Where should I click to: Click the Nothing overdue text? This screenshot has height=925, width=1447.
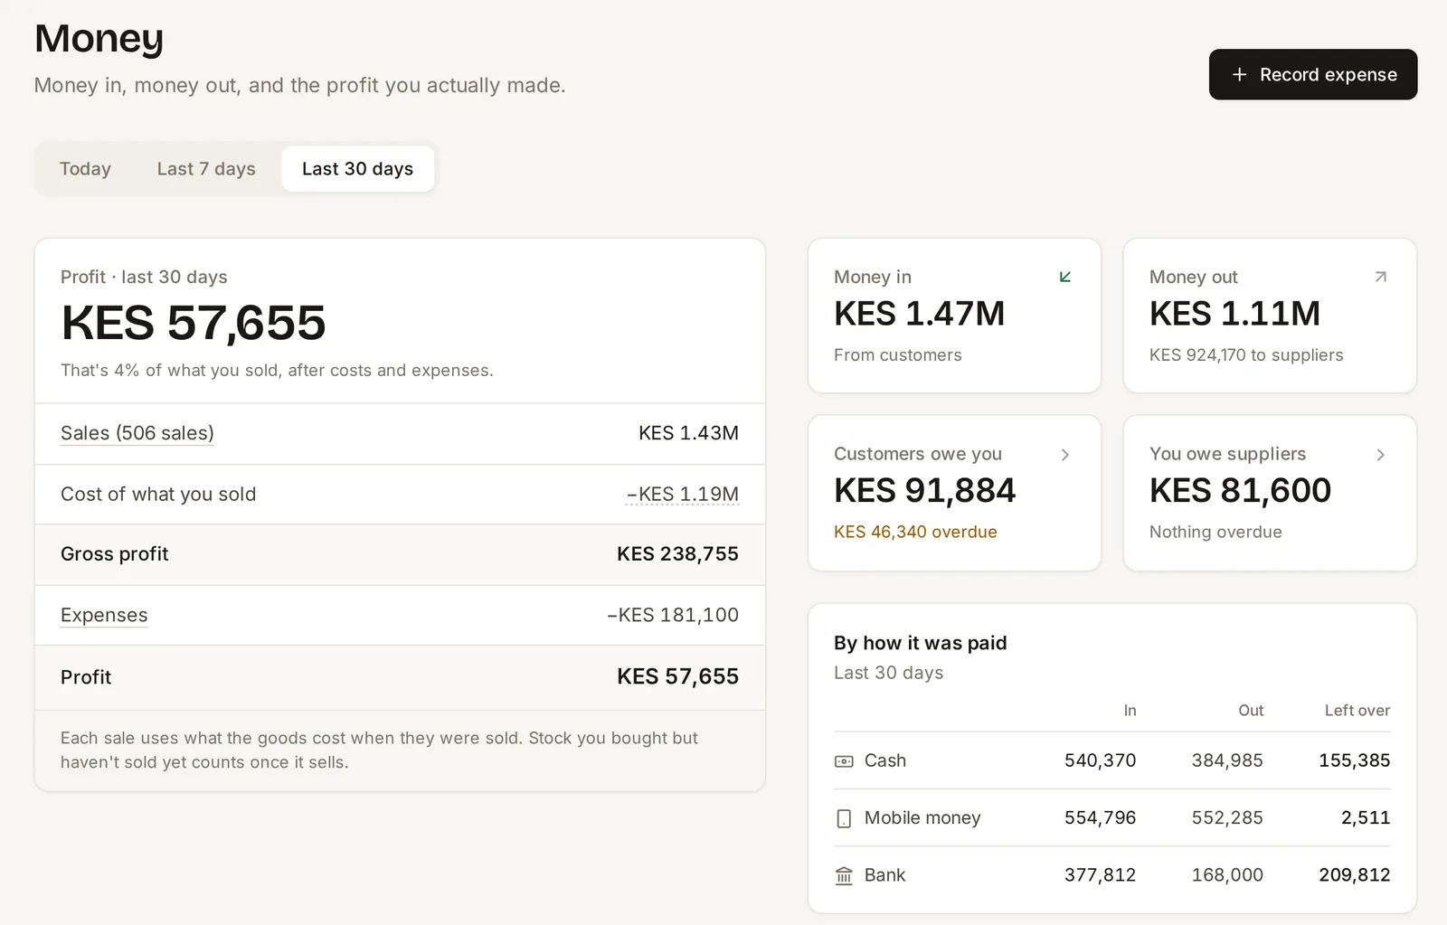[1215, 532]
